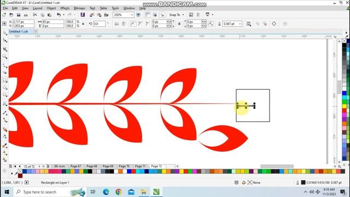Image resolution: width=350 pixels, height=197 pixels.
Task: Open the Tools menu
Action: 115,8
